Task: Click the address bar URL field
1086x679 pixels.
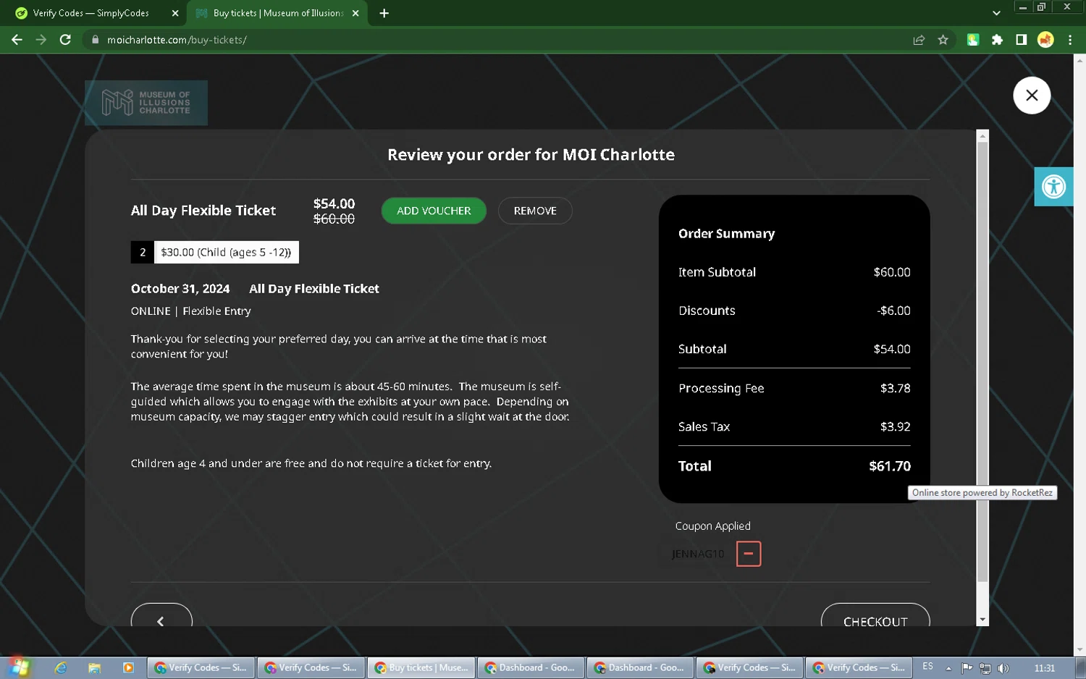Action: pos(500,40)
